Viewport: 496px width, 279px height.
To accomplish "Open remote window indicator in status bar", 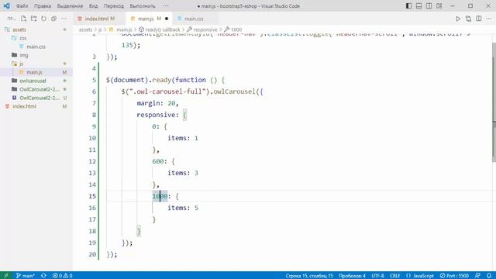I will (x=6, y=276).
